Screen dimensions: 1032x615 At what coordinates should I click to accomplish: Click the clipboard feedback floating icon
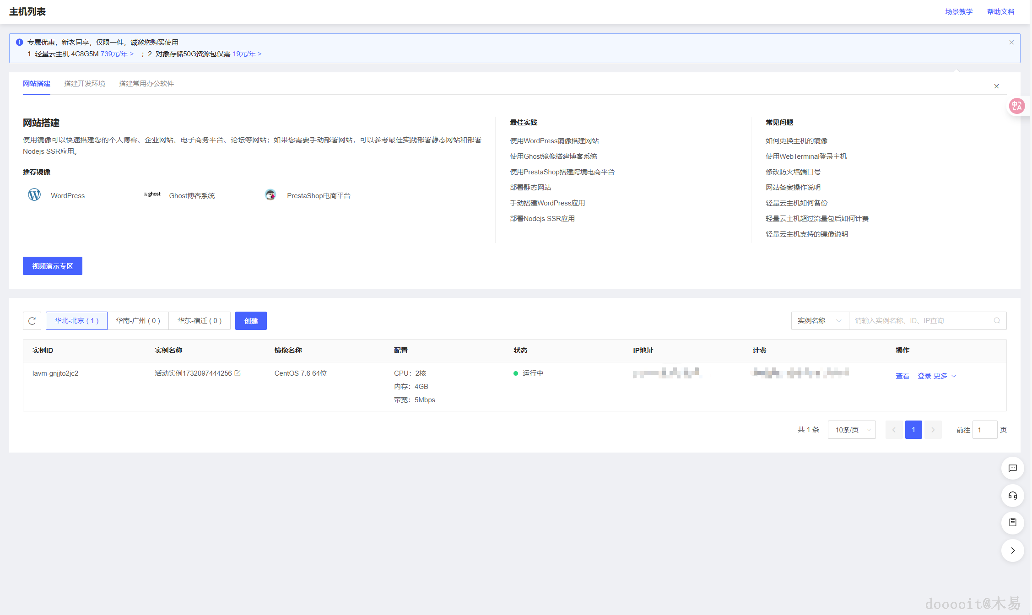click(x=1012, y=523)
